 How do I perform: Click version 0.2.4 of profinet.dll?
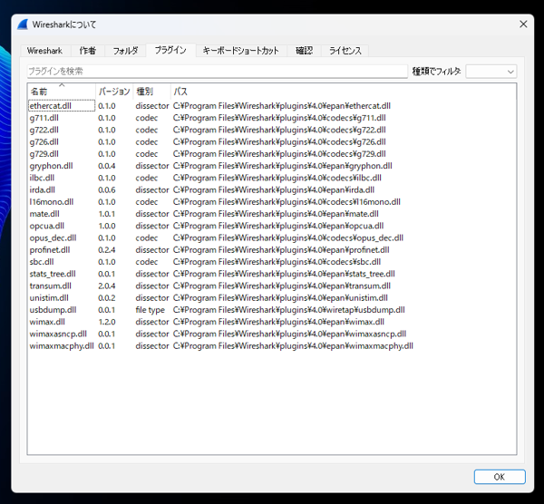click(107, 250)
